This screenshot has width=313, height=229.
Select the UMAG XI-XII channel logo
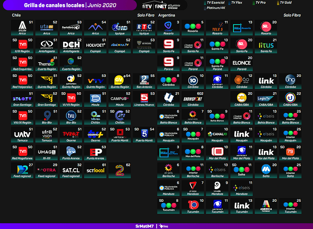click(x=47, y=152)
